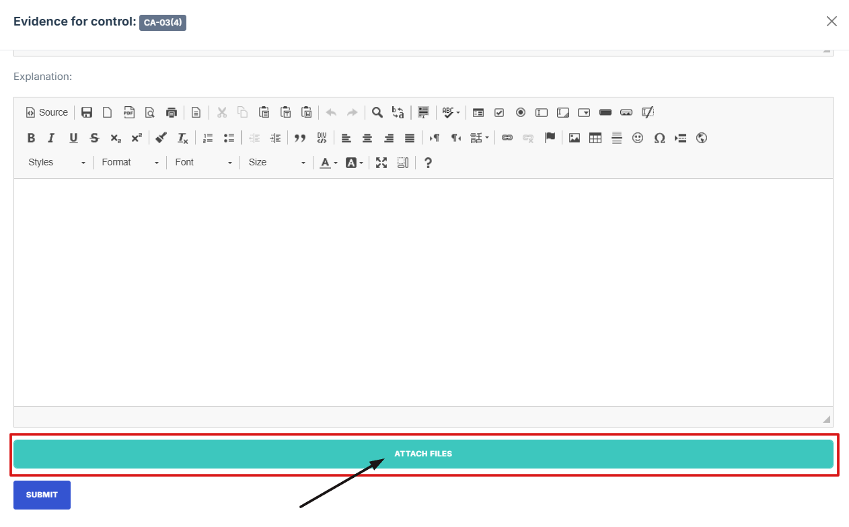Insert a table using the Table icon
849x527 pixels.
coord(595,138)
